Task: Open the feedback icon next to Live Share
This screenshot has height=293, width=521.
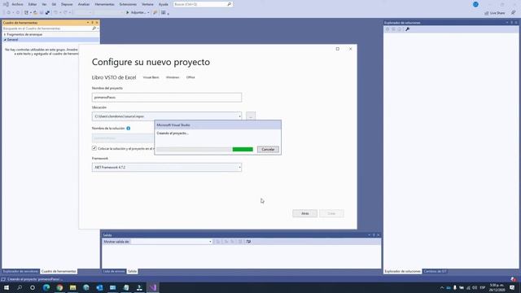Action: pos(513,13)
